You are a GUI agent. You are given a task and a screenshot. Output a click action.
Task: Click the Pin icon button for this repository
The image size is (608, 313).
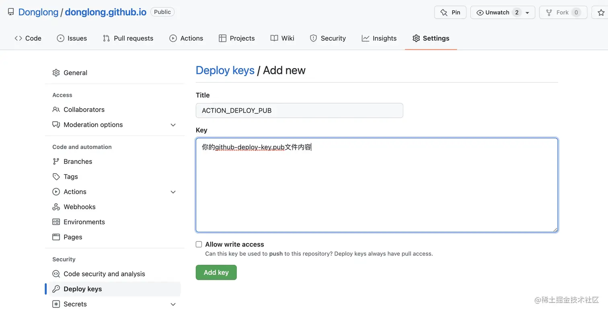click(443, 12)
